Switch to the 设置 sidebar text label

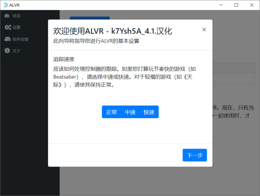point(17,27)
